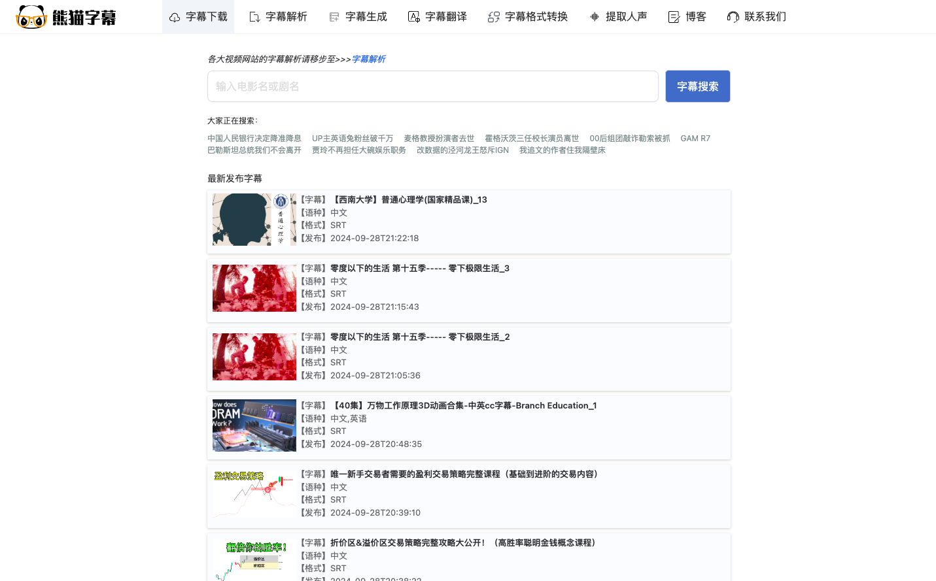Click the cloud download icon for 字幕下载

175,17
